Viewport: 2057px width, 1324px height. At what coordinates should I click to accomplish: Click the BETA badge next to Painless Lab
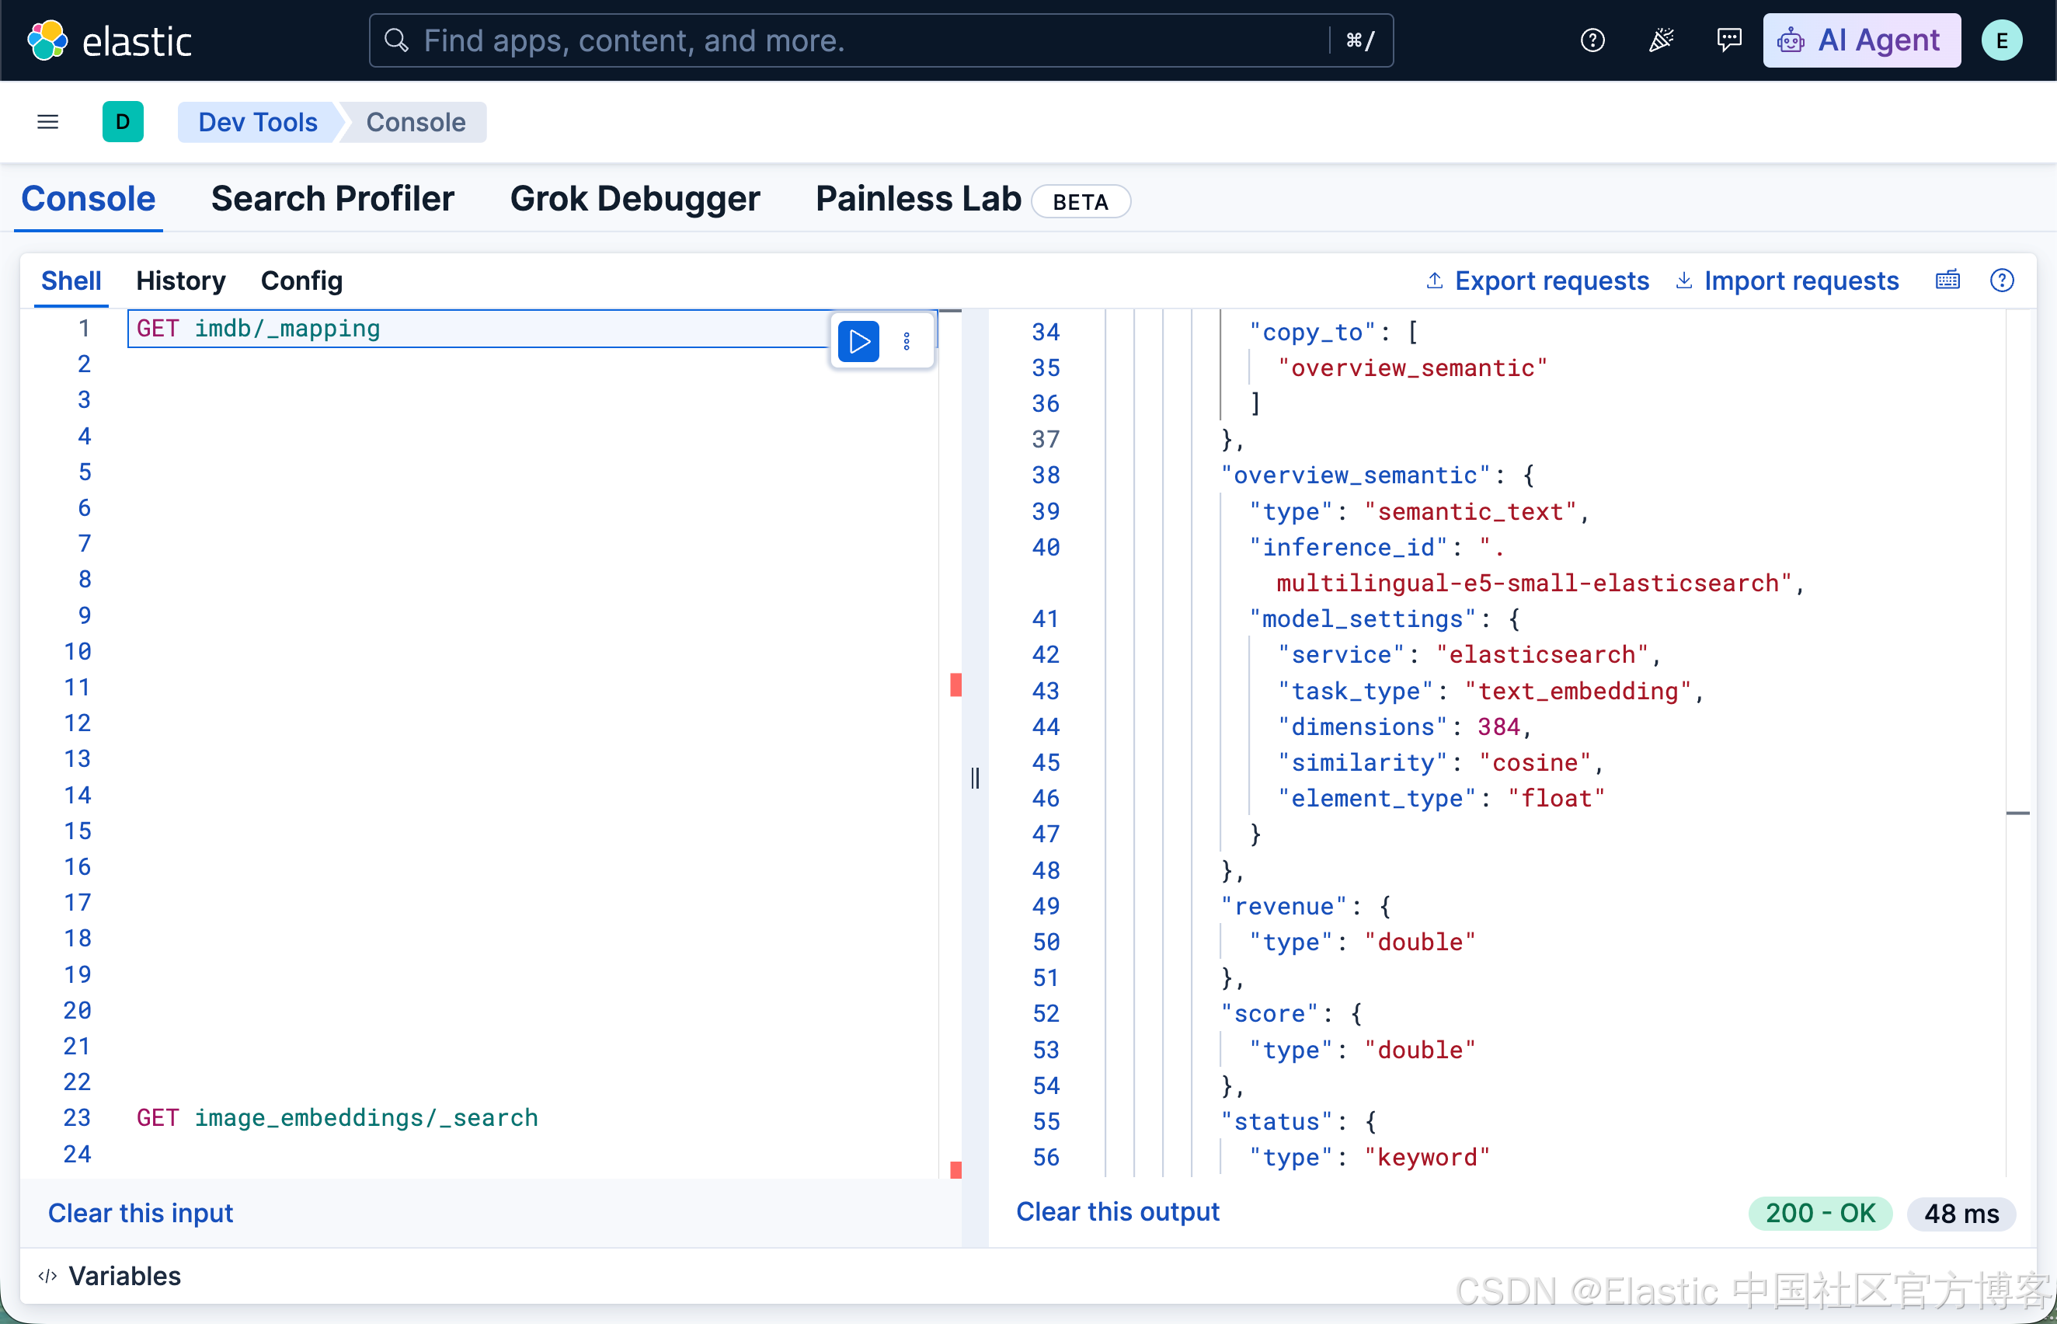pyautogui.click(x=1080, y=202)
